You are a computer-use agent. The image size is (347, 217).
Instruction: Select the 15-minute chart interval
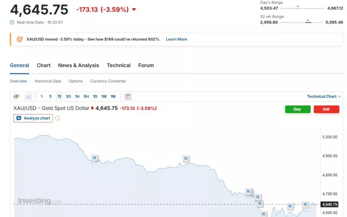tap(59, 97)
